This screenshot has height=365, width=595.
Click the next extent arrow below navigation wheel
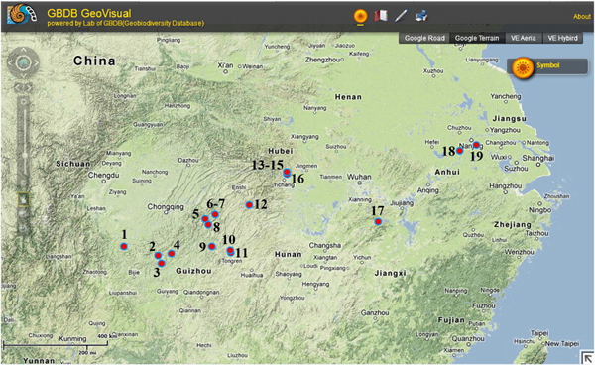point(29,87)
